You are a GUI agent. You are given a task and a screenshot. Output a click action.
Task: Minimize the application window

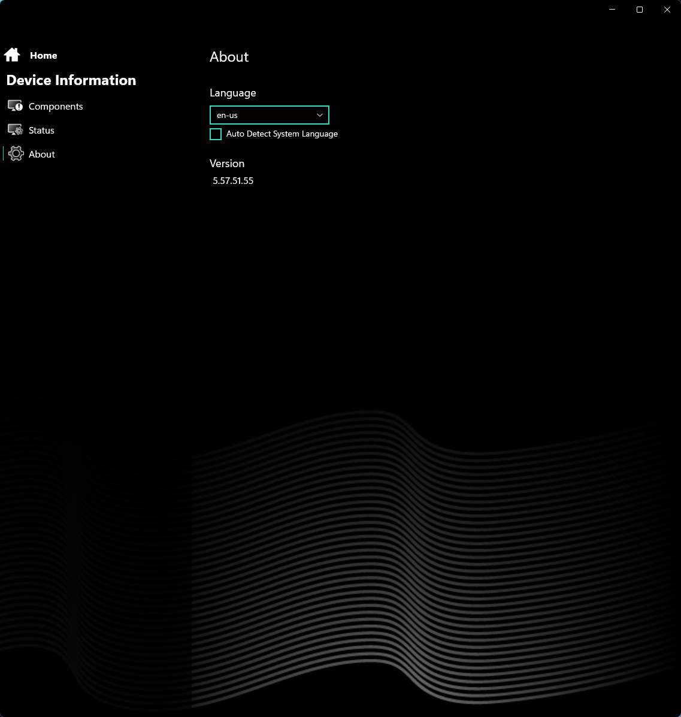pos(612,10)
